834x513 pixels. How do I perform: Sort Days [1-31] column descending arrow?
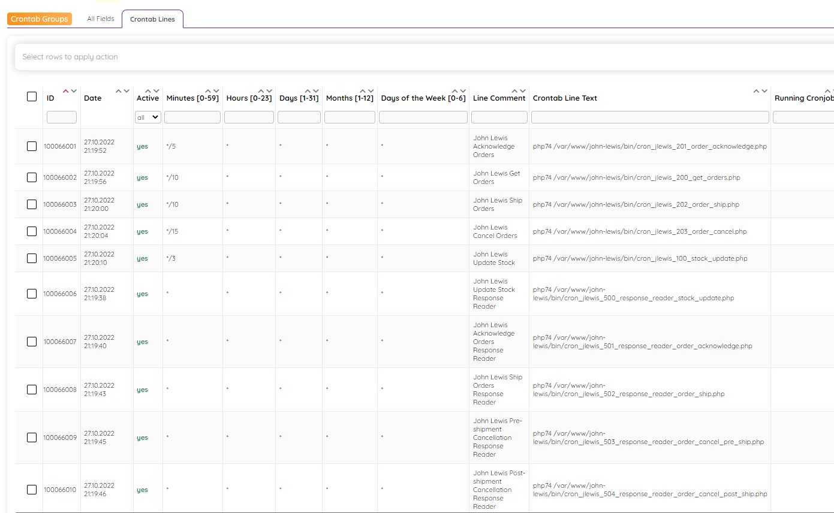(316, 91)
